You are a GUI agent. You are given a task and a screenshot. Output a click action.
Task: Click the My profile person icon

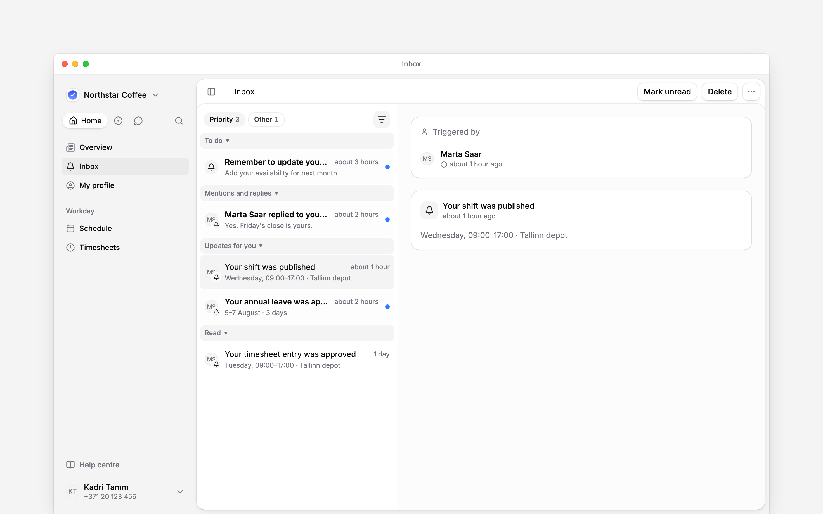click(x=70, y=185)
